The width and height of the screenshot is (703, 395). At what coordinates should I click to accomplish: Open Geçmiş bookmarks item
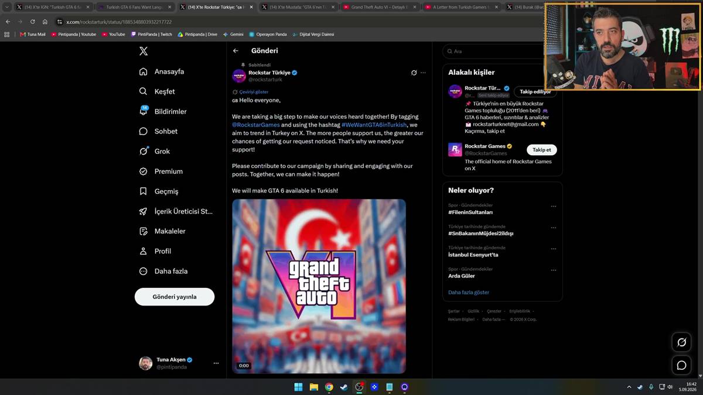point(159,191)
